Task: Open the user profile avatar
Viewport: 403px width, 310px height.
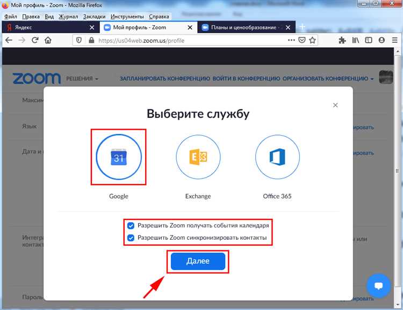Action: [x=386, y=77]
